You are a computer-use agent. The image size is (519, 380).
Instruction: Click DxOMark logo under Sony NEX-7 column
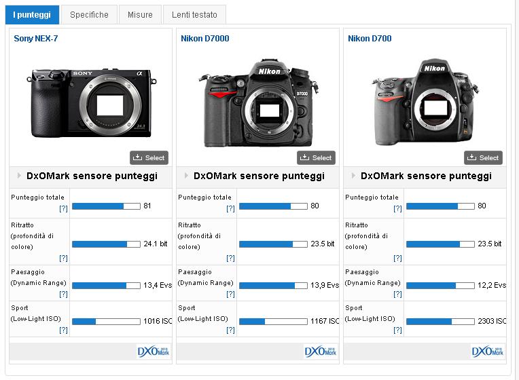tap(154, 351)
